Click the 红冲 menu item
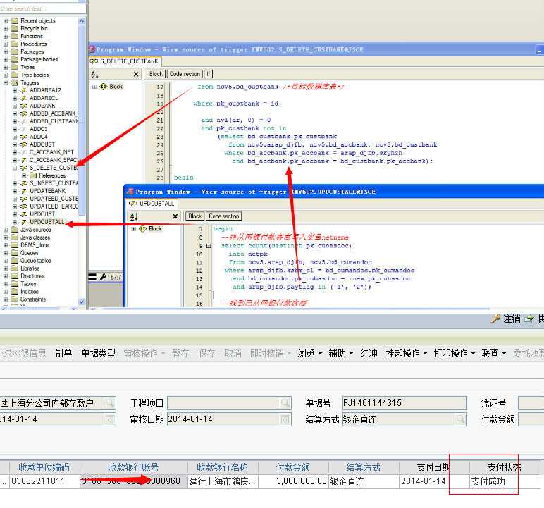The height and width of the screenshot is (508, 544). 369,353
